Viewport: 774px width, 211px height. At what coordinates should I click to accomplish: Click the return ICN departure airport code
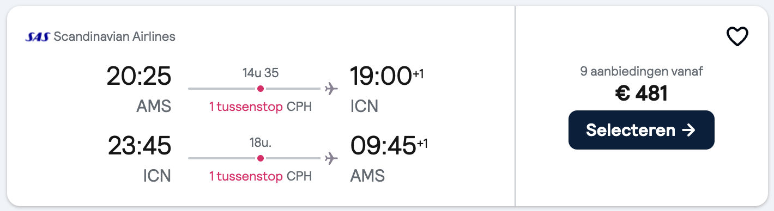click(156, 176)
